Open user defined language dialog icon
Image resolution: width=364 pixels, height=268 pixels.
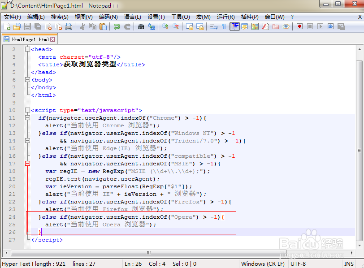tap(245, 27)
